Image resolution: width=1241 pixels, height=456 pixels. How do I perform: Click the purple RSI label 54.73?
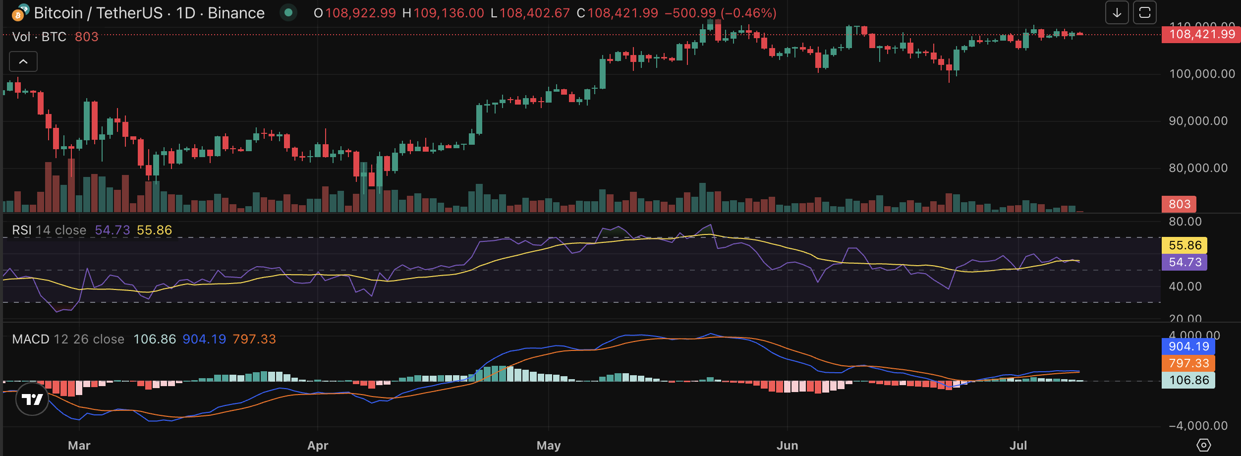point(1185,262)
